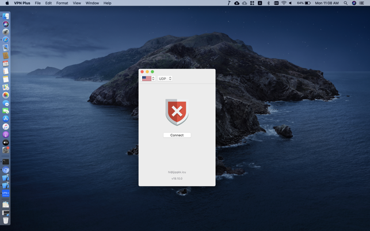Open Safari from the dock

(6, 40)
